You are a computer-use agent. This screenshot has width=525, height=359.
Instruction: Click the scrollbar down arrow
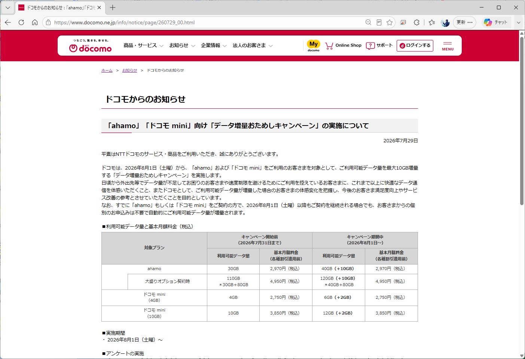(x=522, y=356)
